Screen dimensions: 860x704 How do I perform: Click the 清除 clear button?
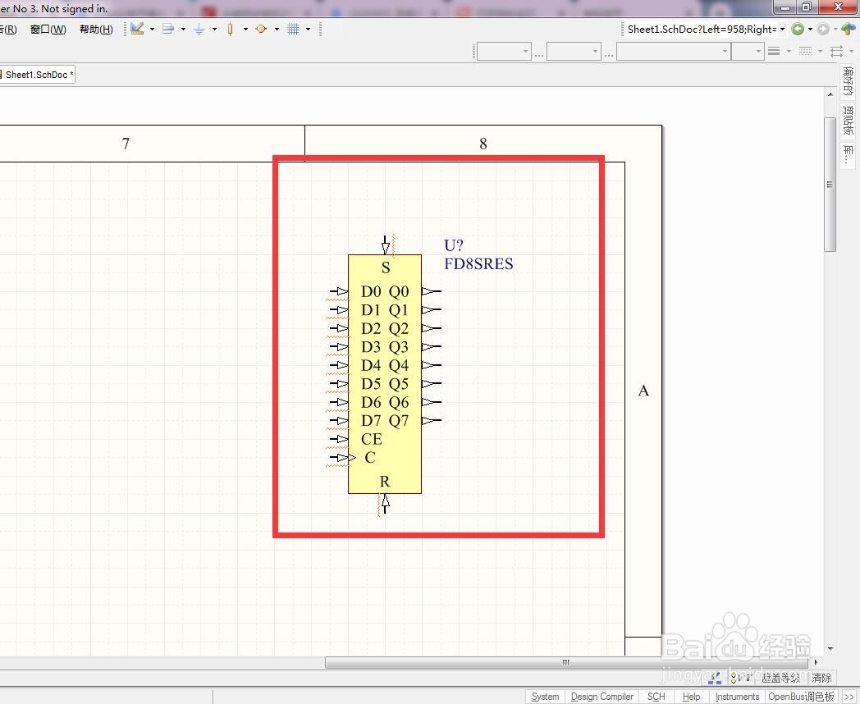821,679
